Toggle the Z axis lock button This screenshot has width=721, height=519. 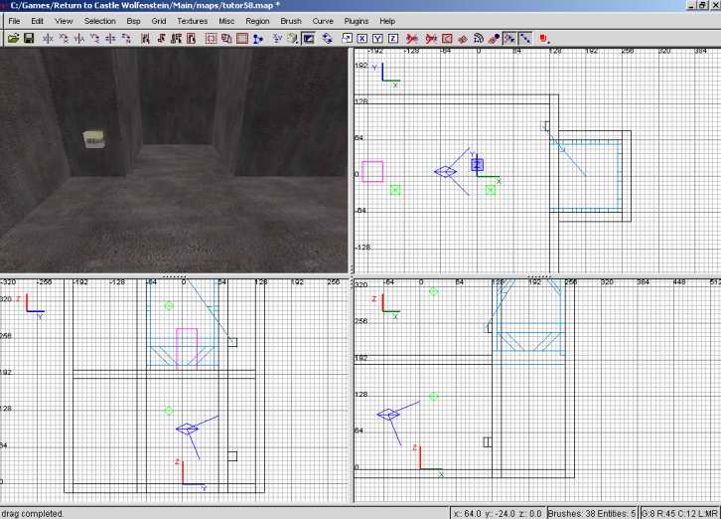click(393, 39)
